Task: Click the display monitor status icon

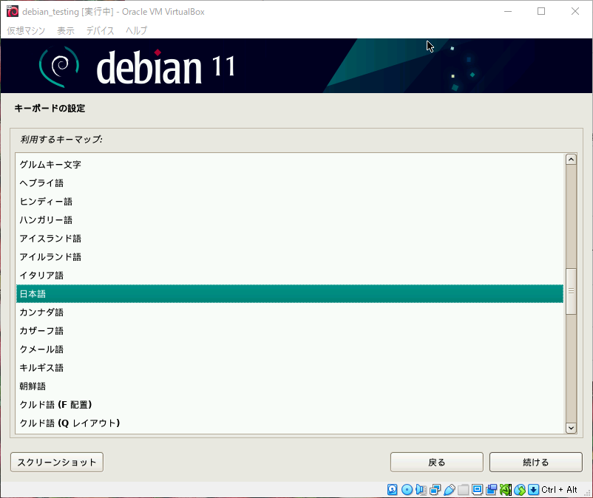Action: click(477, 490)
